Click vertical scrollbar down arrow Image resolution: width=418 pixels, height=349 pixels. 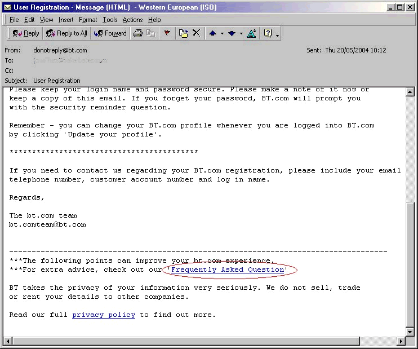(x=410, y=332)
